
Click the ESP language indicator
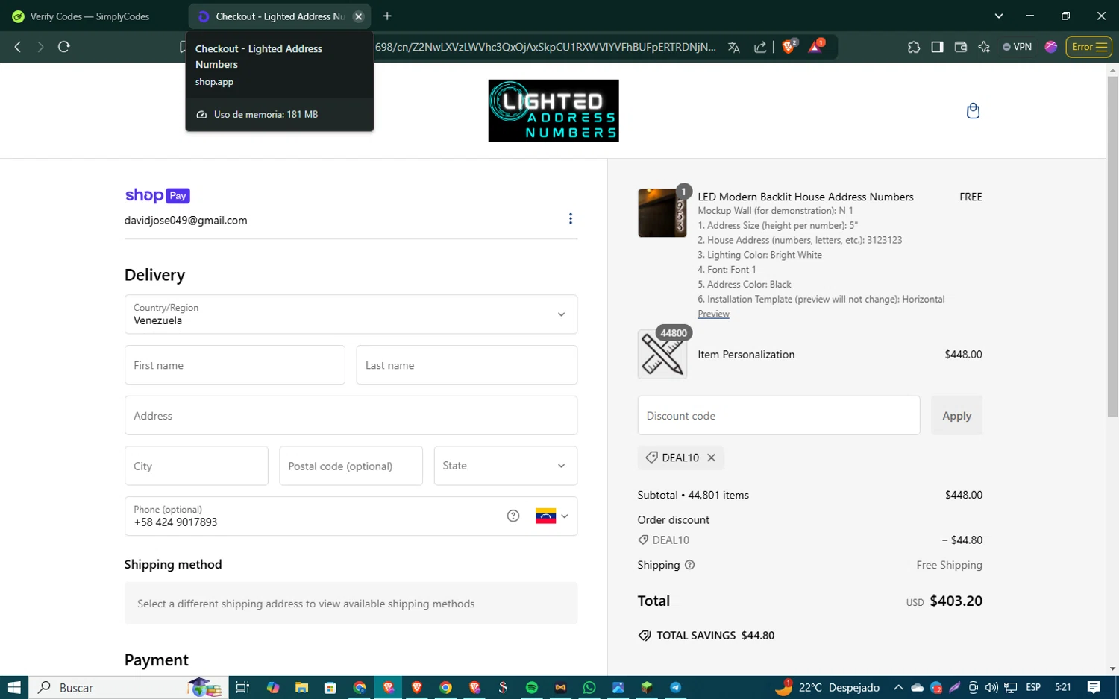pyautogui.click(x=1033, y=687)
